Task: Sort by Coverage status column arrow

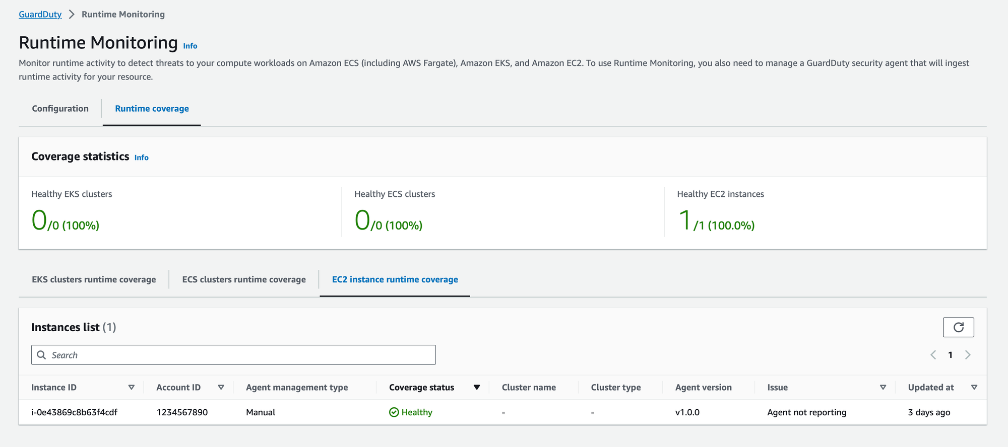Action: pos(477,387)
